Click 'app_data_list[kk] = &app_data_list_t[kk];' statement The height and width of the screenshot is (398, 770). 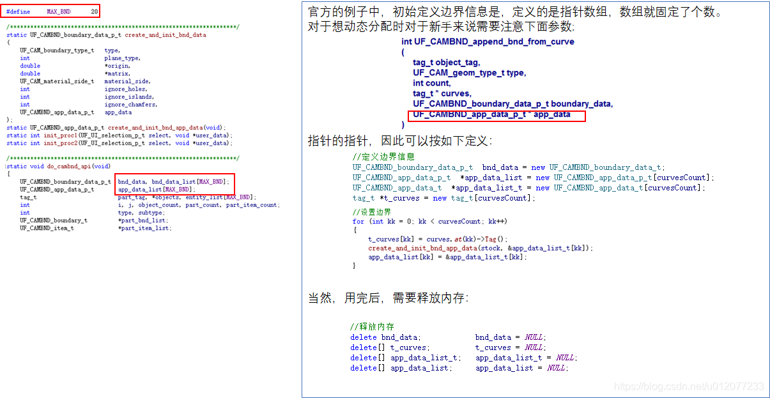click(448, 257)
